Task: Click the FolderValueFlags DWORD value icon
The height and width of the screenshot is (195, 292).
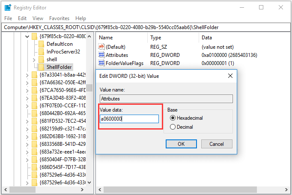Action: click(101, 63)
